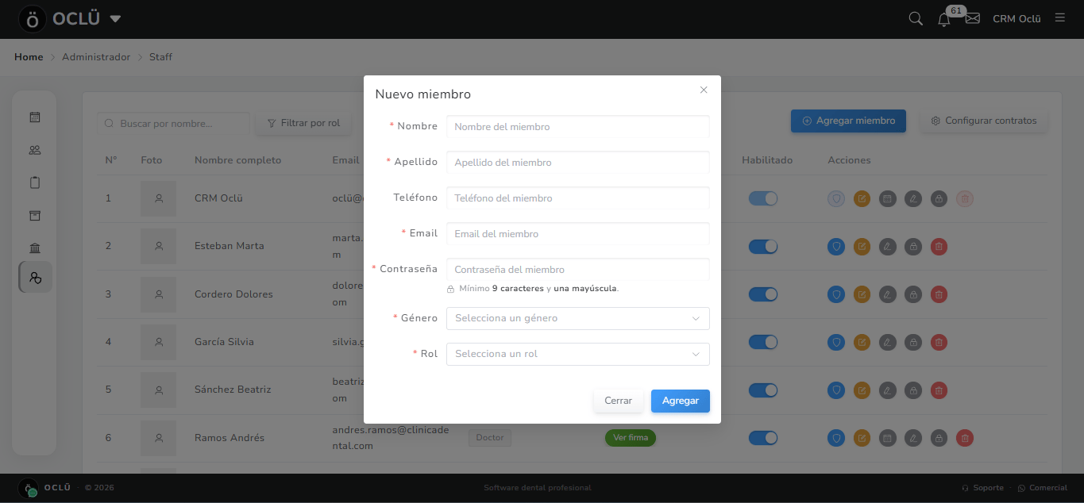Click the Agregar miembro button
1084x503 pixels.
click(848, 121)
